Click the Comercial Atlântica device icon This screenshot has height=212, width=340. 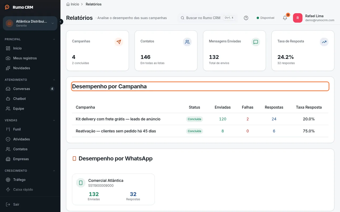click(81, 183)
